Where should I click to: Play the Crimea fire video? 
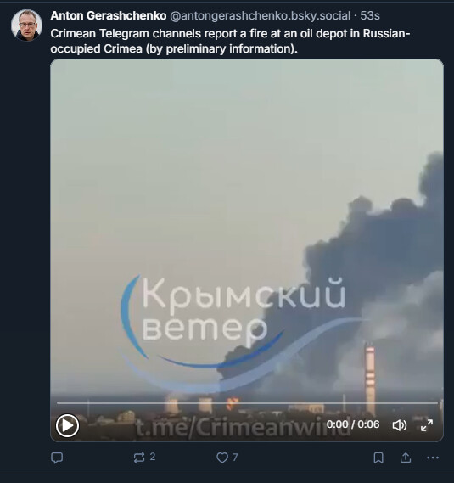click(x=67, y=425)
